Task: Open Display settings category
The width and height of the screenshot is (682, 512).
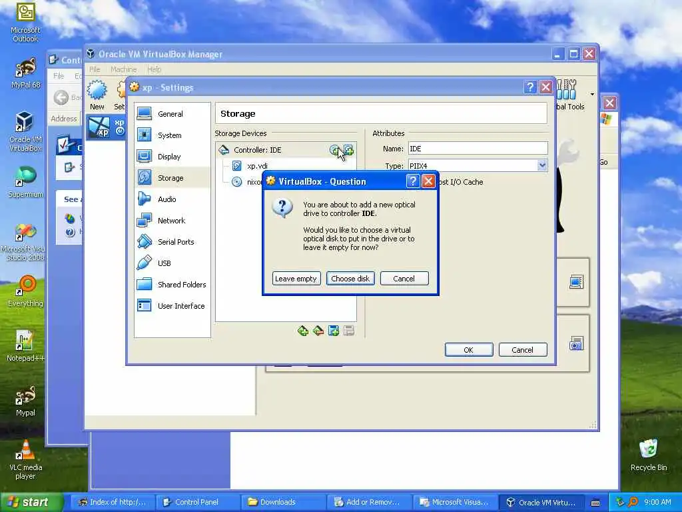Action: tap(172, 157)
